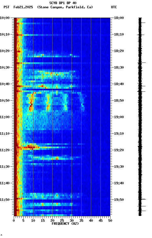
Task: Click the date "Feb21,2025"
Action: coord(23,7)
